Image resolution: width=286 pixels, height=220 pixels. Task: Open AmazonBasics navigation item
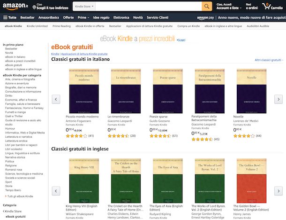tap(49, 17)
